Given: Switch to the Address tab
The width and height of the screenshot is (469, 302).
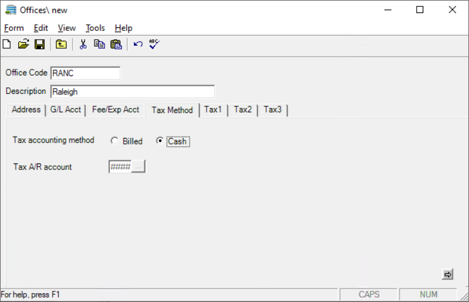Looking at the screenshot, I should coord(26,110).
